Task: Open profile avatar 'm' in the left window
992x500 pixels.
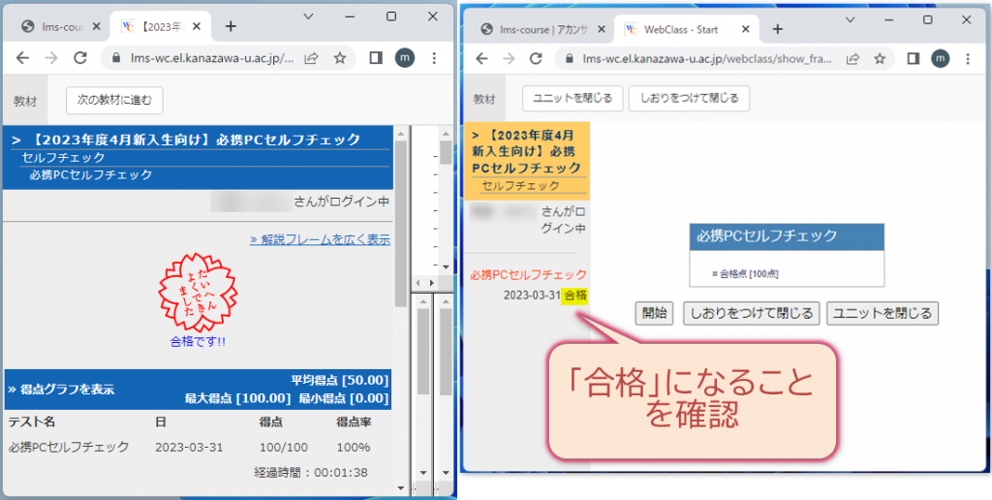Action: click(405, 58)
